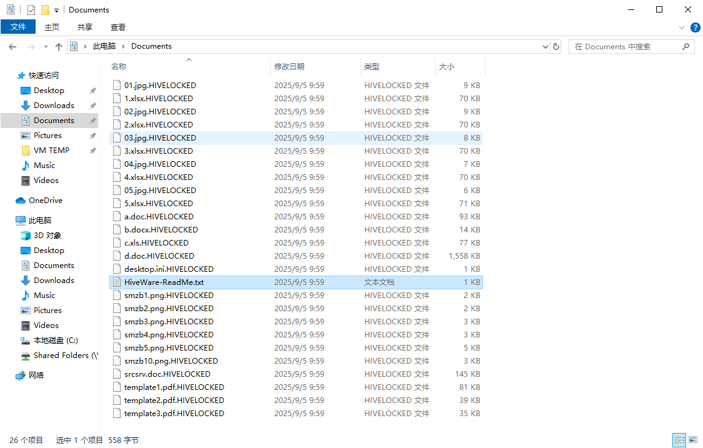Click the Refresh button in address bar

point(556,46)
